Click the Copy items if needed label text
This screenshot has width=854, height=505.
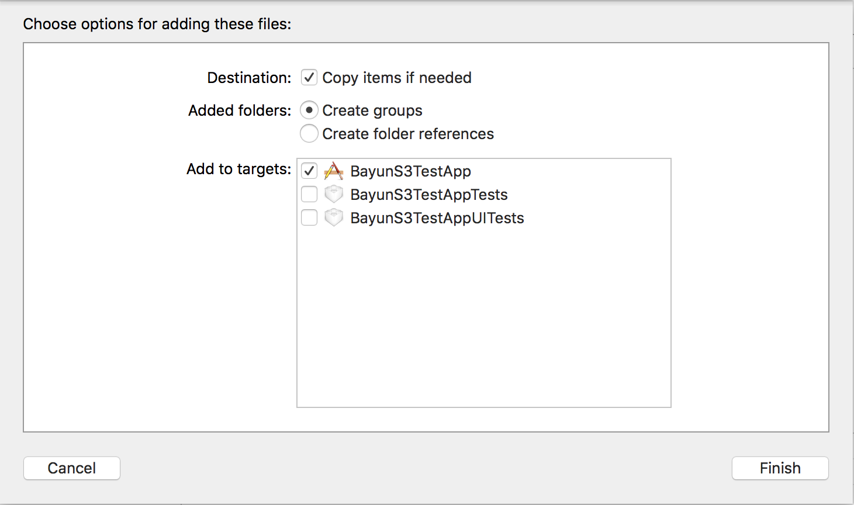(396, 78)
